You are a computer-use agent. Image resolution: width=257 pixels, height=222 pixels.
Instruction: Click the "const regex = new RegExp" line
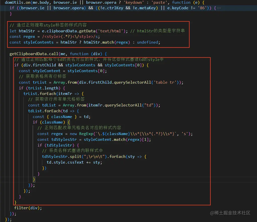point(115,134)
